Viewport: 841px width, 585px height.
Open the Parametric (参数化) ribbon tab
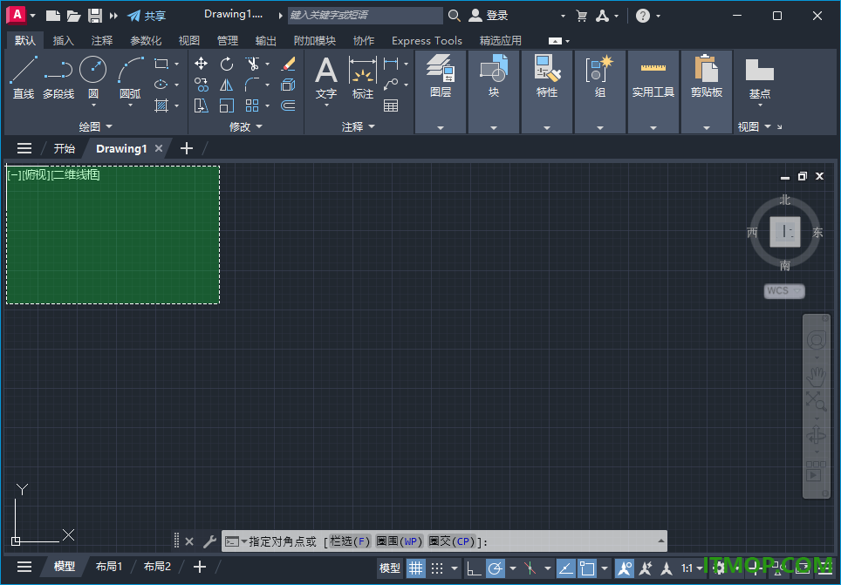coord(146,40)
